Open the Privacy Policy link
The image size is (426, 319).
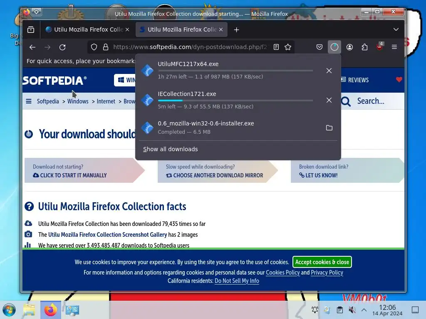(327, 272)
